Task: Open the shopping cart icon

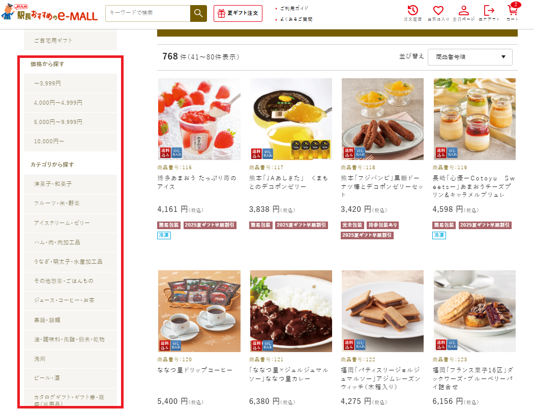Action: pyautogui.click(x=513, y=10)
